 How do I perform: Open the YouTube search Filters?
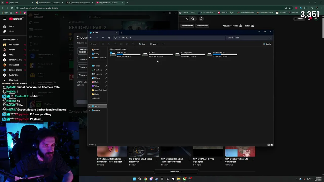click(x=249, y=26)
